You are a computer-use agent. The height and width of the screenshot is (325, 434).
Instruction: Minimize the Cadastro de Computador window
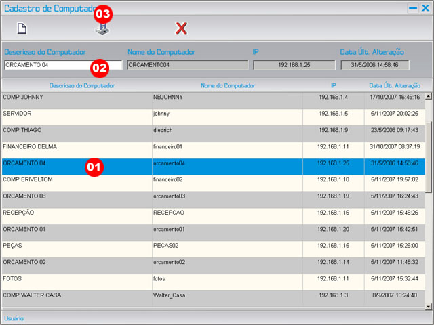[x=412, y=8]
